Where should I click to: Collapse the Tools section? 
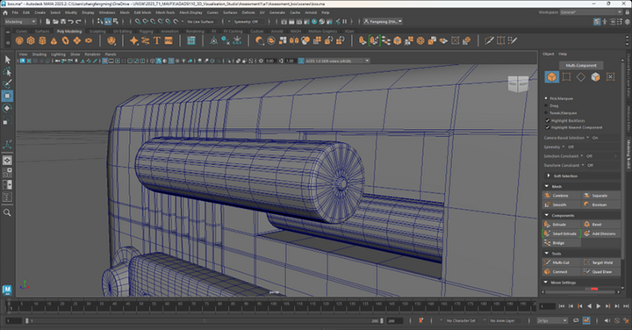[547, 254]
